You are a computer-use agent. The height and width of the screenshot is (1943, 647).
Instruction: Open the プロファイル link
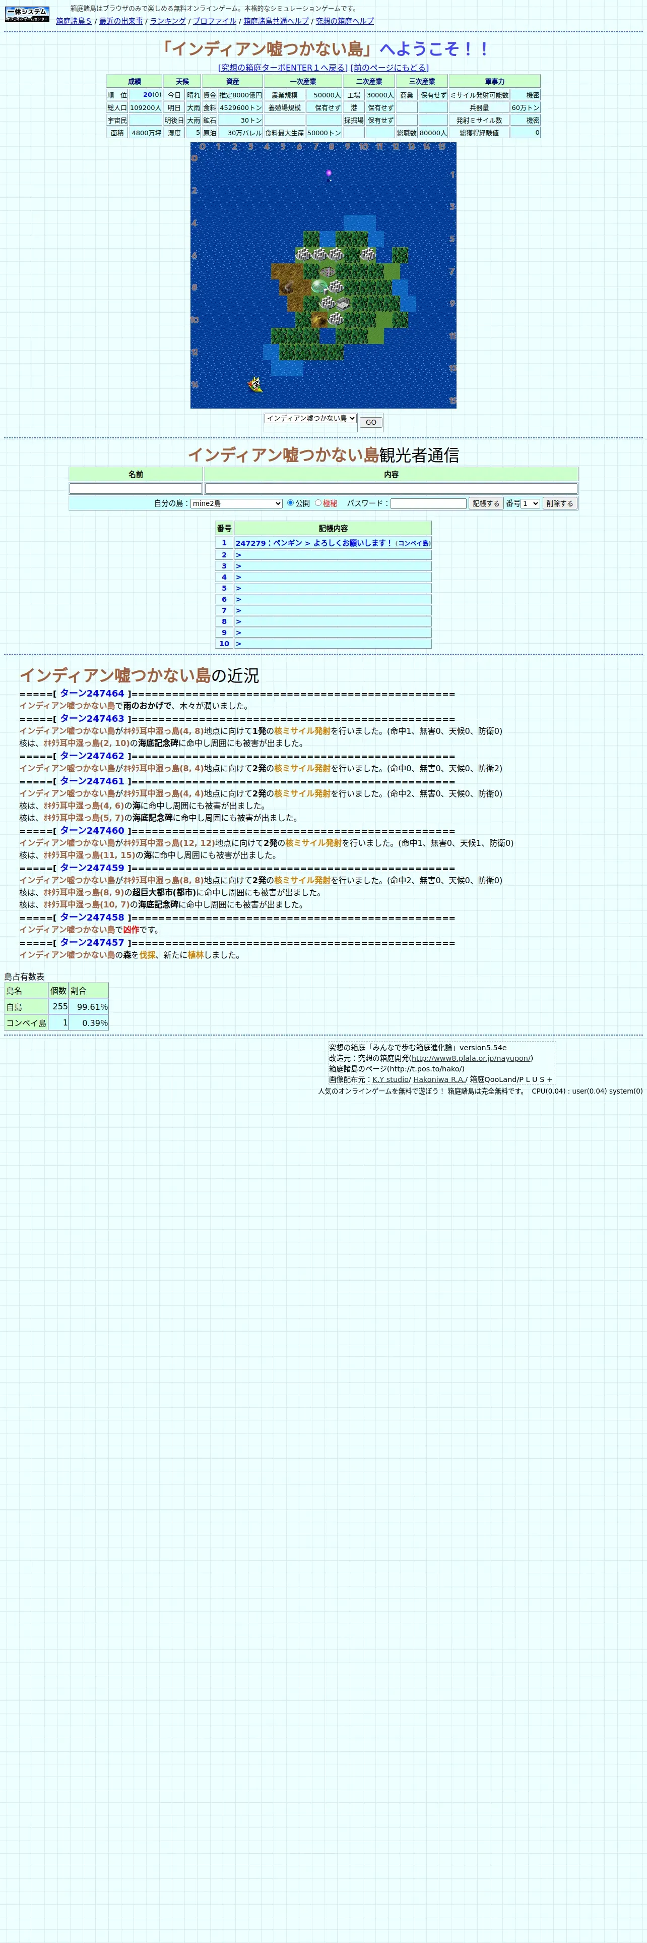tap(215, 21)
